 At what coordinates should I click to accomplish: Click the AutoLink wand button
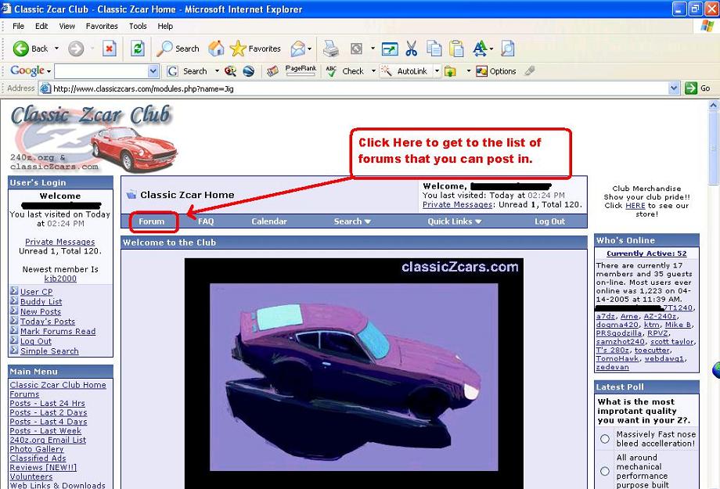point(405,71)
